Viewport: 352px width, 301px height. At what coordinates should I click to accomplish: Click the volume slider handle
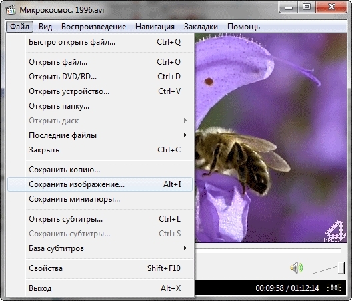(341, 268)
